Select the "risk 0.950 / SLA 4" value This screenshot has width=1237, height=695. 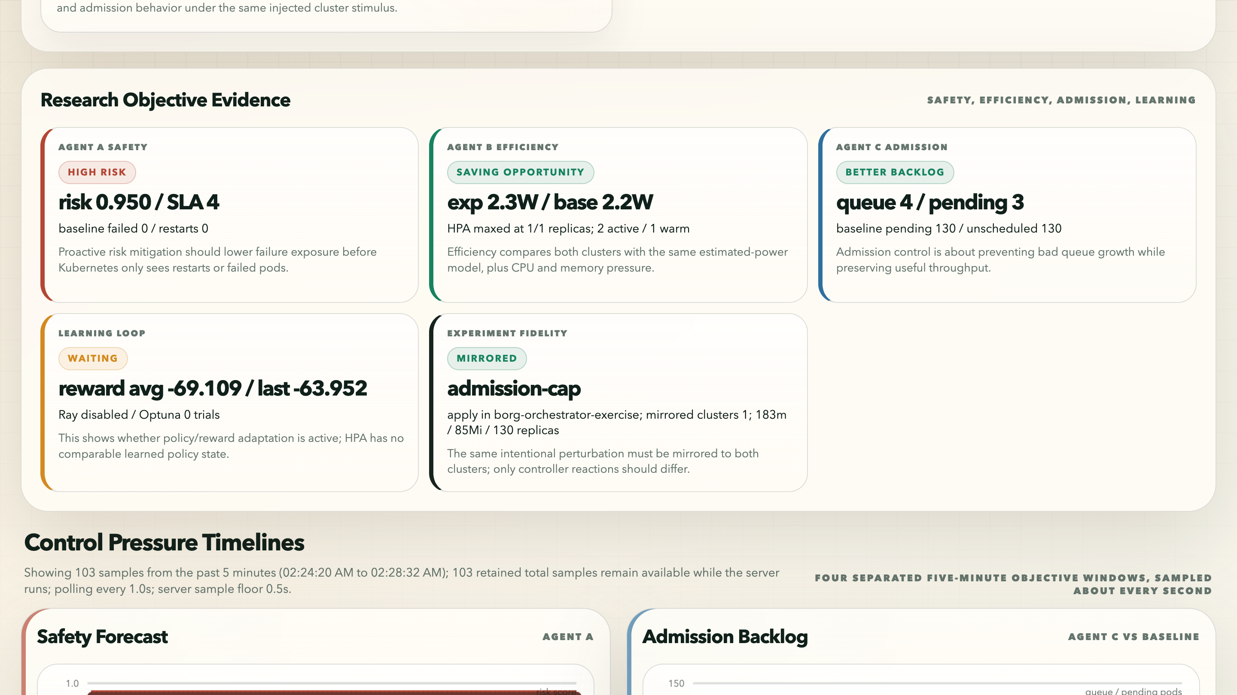point(139,202)
